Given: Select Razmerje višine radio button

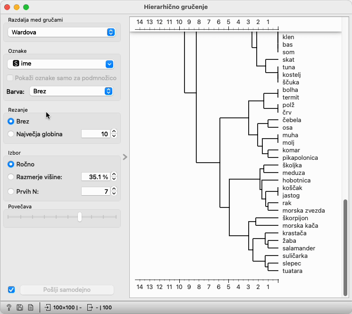Looking at the screenshot, I should (11, 177).
